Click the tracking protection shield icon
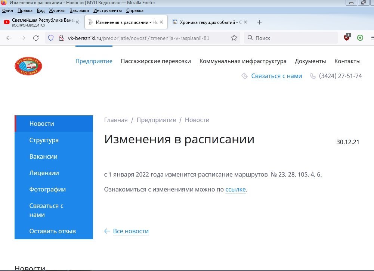The width and height of the screenshot is (374, 271). pos(51,38)
